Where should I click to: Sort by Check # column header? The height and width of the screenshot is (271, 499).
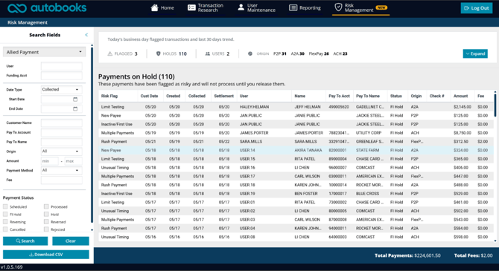[x=436, y=96]
